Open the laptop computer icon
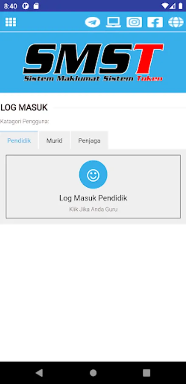This screenshot has width=186, height=384. pos(113,22)
